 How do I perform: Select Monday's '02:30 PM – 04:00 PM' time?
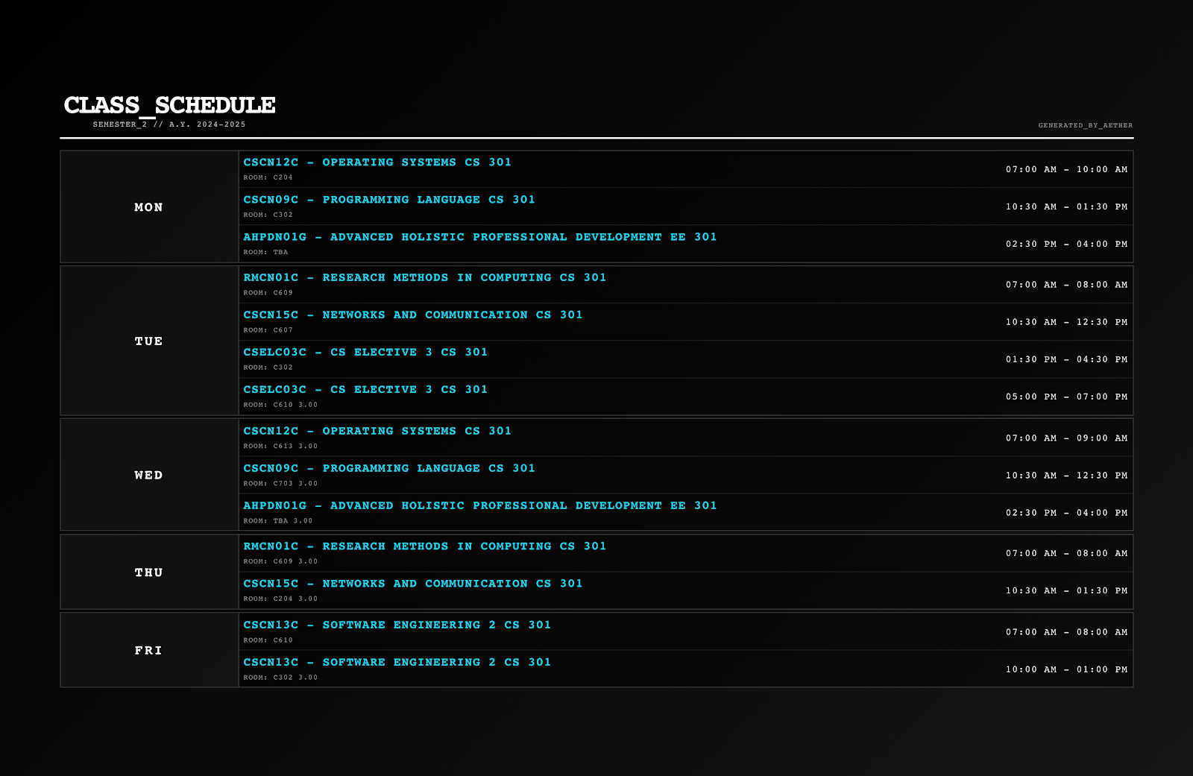click(1066, 245)
